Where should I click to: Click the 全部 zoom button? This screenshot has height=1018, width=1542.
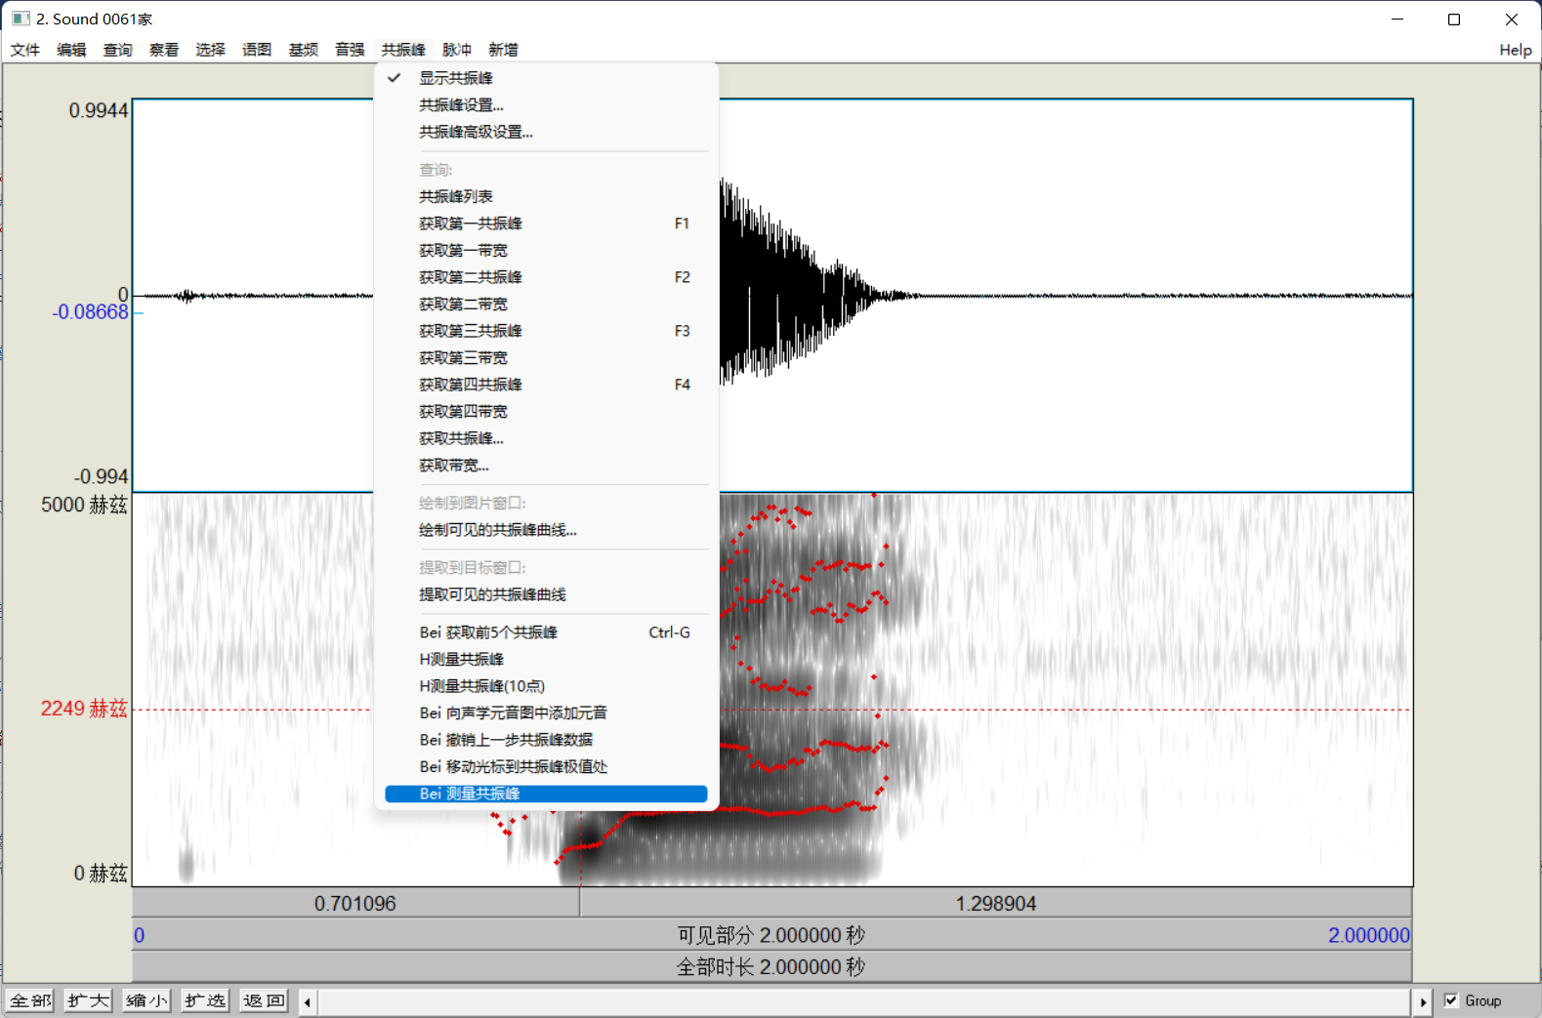coord(30,1000)
